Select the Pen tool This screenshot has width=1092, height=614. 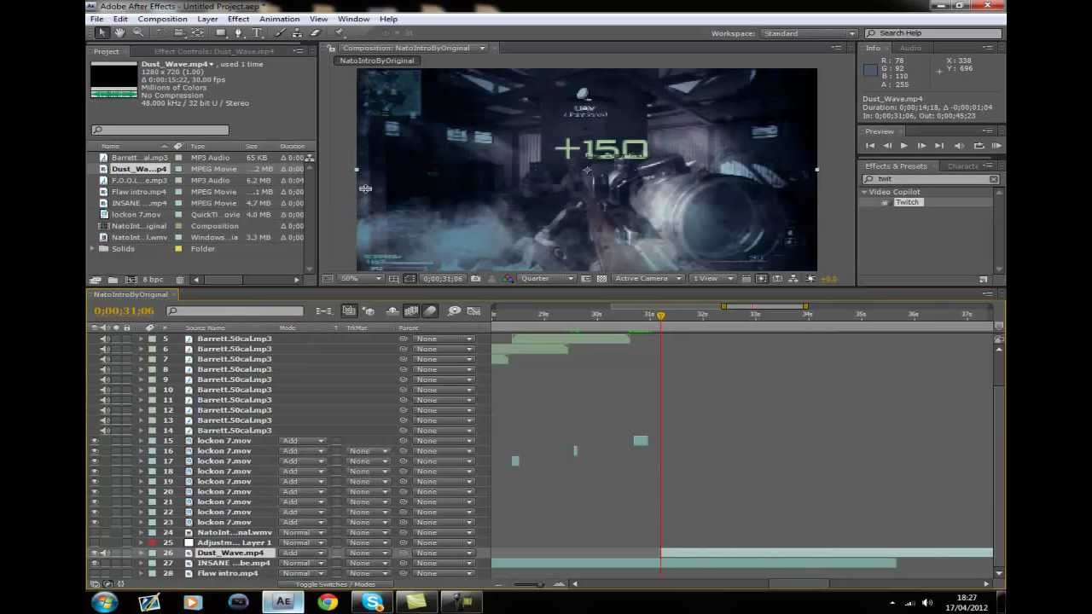click(x=238, y=33)
